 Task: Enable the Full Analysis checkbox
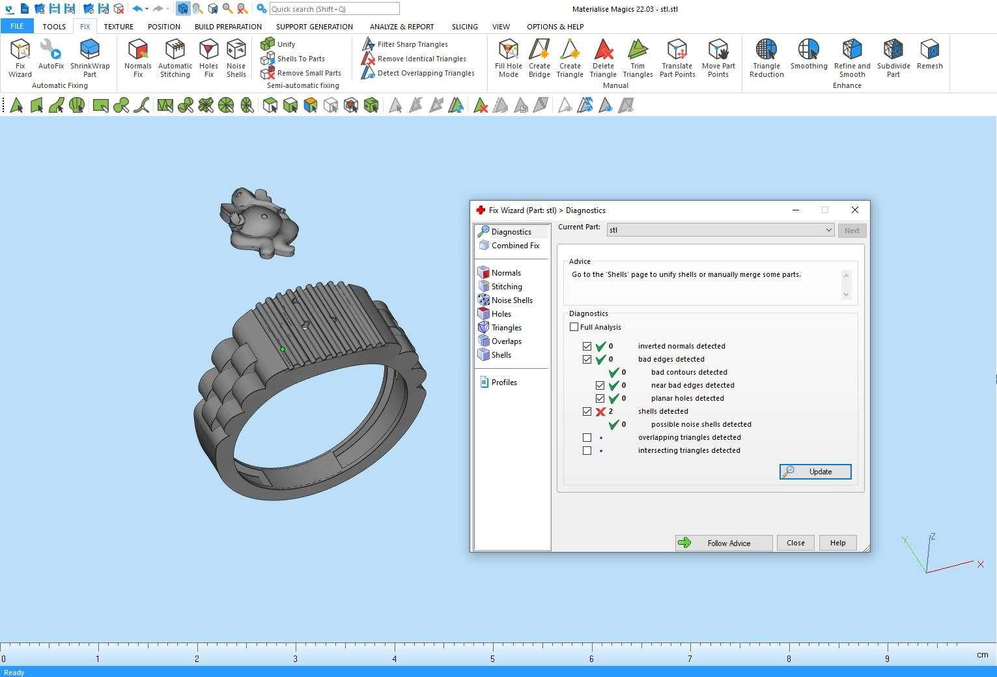[x=574, y=327]
